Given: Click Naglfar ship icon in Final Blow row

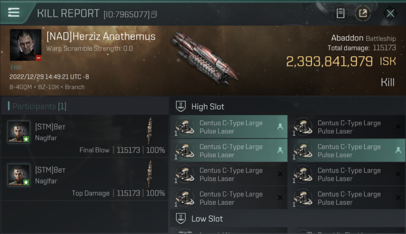Looking at the screenshot, I should [x=150, y=131].
